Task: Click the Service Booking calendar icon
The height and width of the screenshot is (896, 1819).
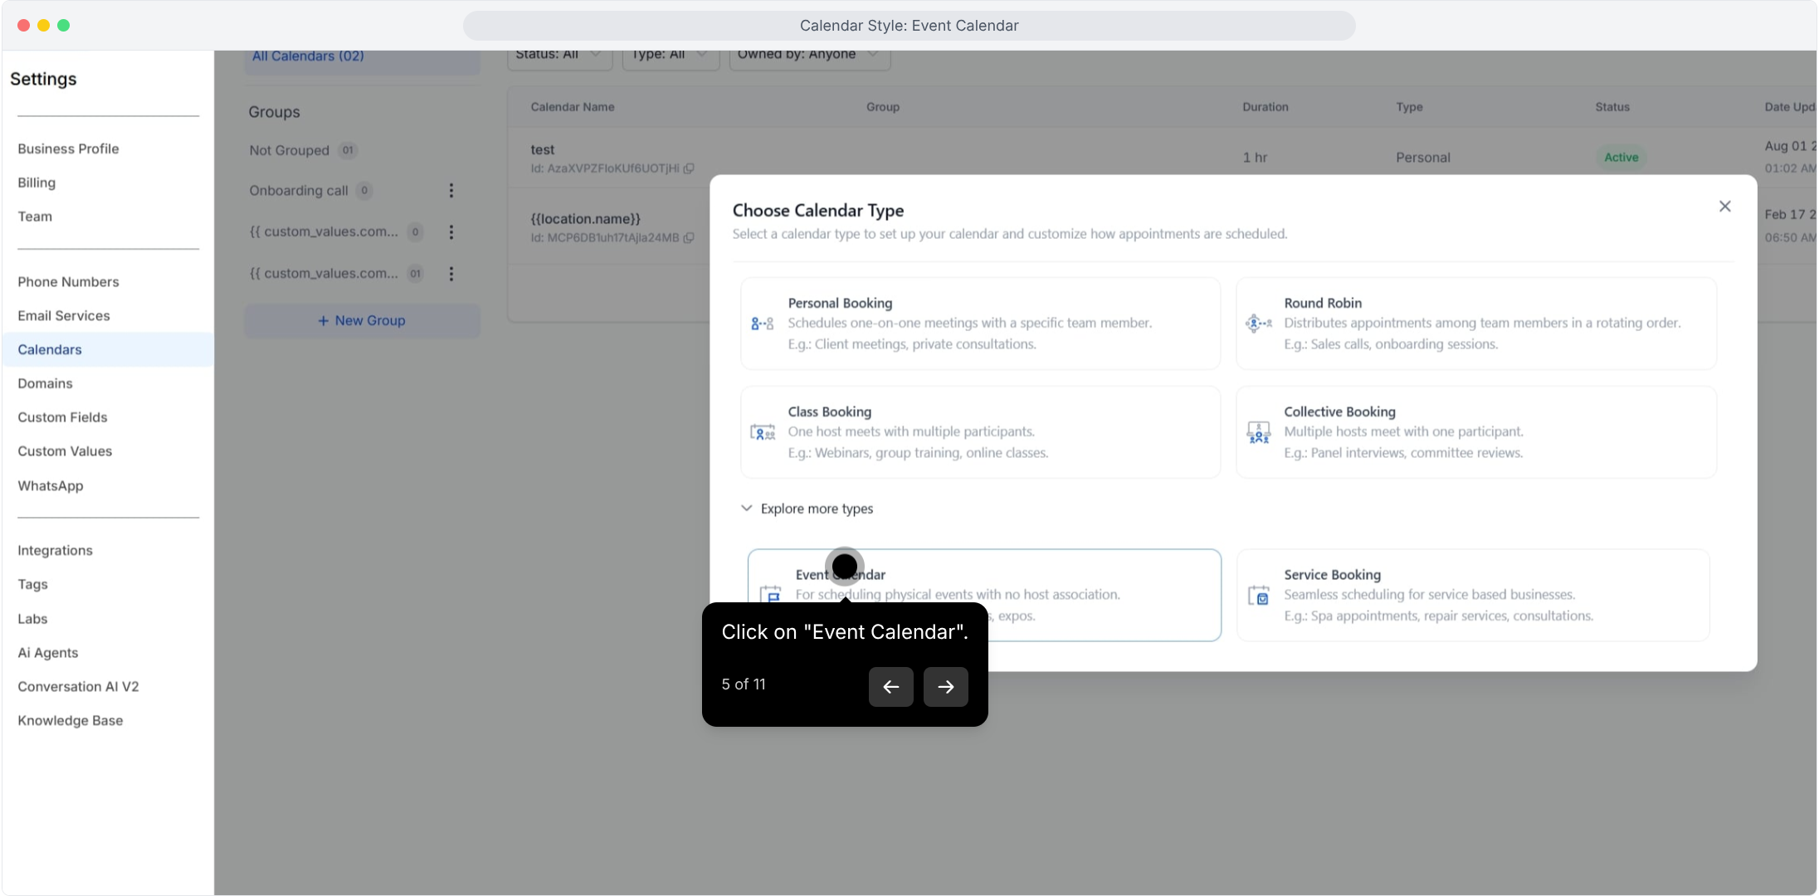Action: point(1258,596)
